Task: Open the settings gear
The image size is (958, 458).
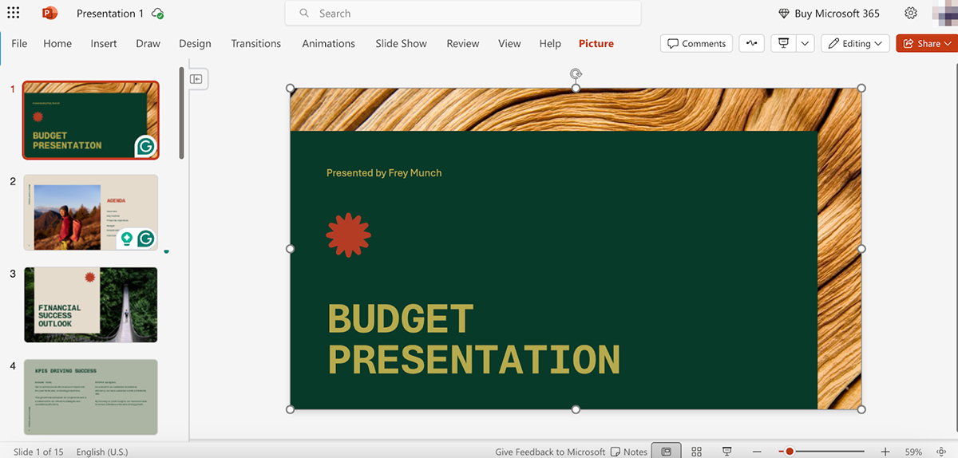Action: pos(911,13)
